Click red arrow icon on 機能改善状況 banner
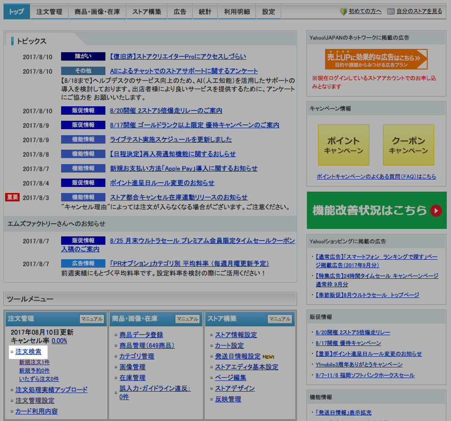This screenshot has width=451, height=421. (x=436, y=211)
